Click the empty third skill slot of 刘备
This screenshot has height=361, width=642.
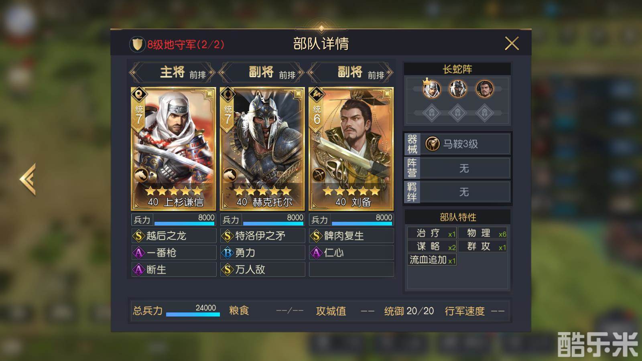point(351,270)
